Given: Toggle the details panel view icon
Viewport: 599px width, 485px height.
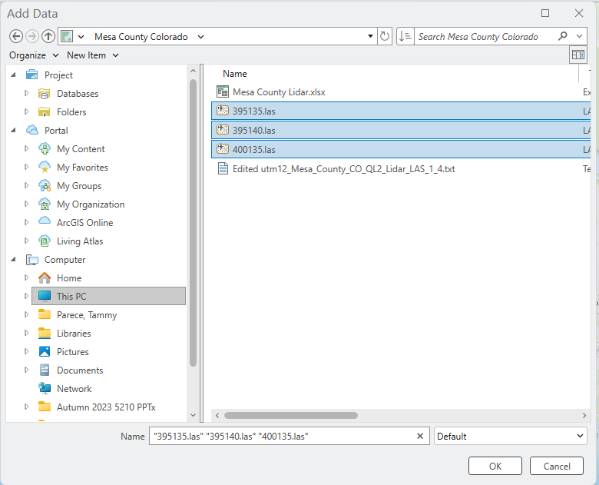Looking at the screenshot, I should [578, 55].
